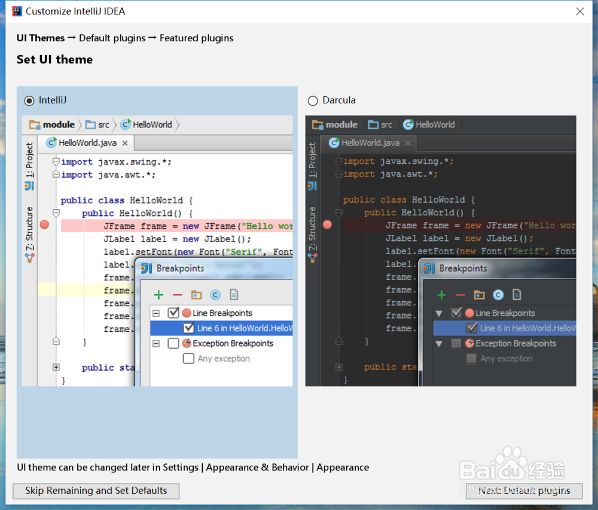Click red breakpoint dot in Darcula editor gutter
598x510 pixels.
click(x=327, y=224)
